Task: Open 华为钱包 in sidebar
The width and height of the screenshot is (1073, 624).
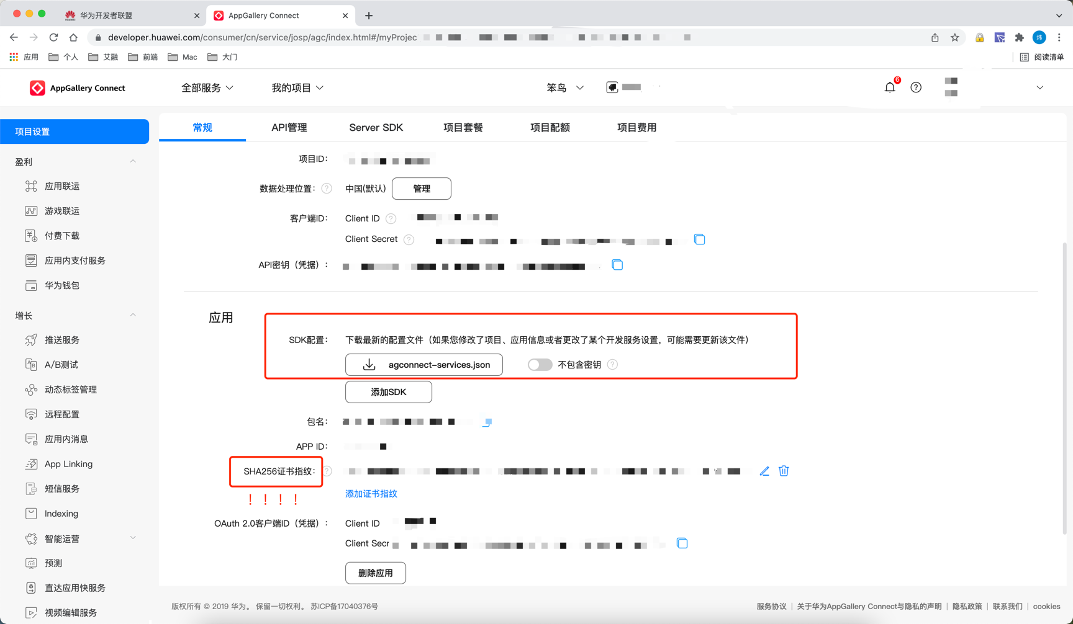Action: click(62, 285)
